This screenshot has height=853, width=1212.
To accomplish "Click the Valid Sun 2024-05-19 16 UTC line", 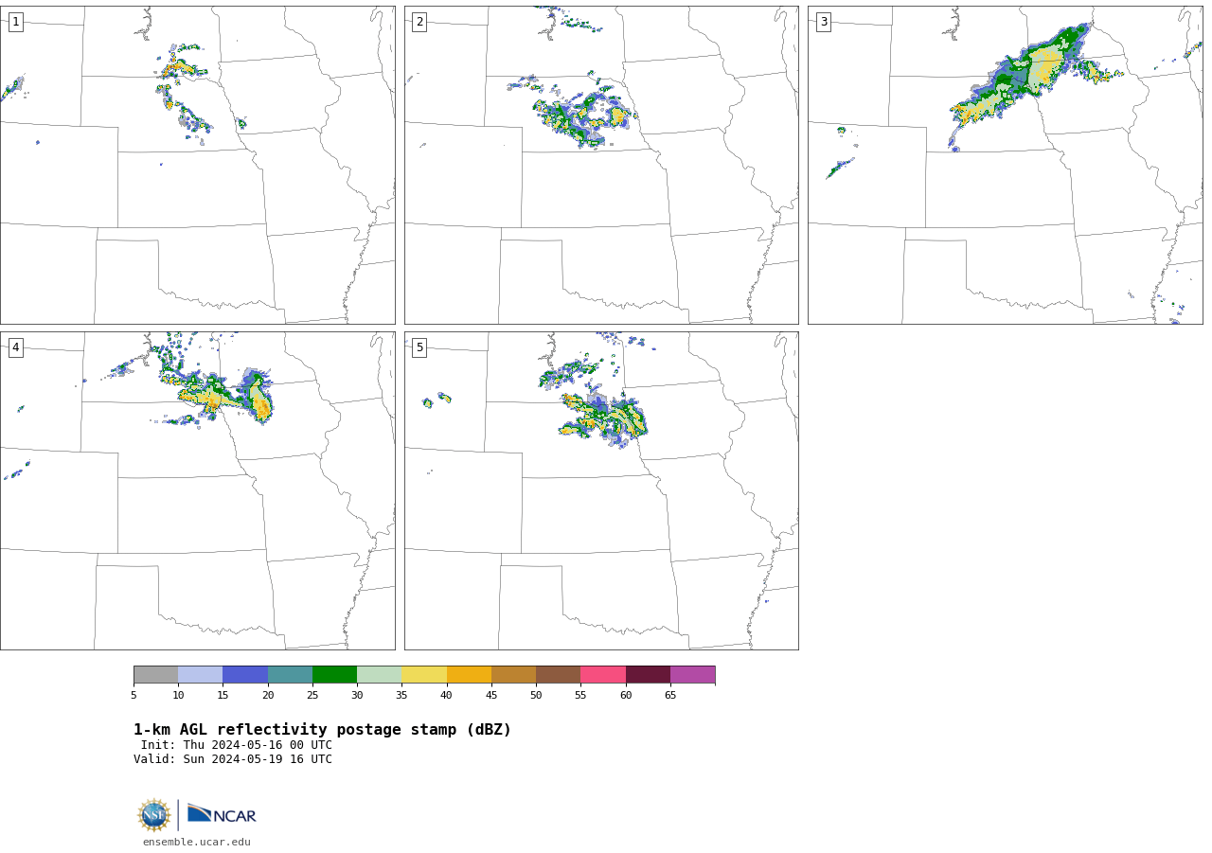I will point(233,759).
